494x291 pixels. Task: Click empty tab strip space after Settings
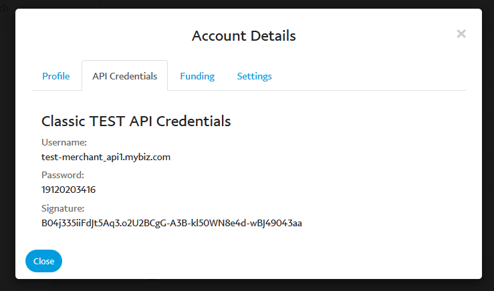coord(368,76)
